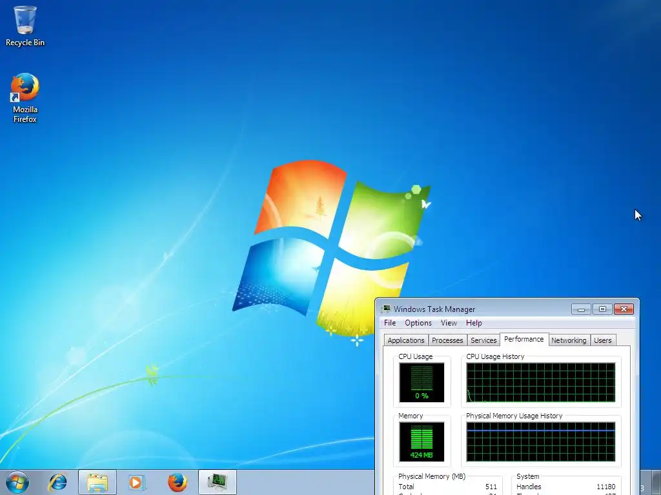Open the View menu in Task Manager
Screen dimensions: 661x495
coord(449,323)
